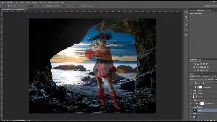The image size is (217, 122).
Task: Toggle the Glätten checkbox in options bar
Action: coord(35,6)
